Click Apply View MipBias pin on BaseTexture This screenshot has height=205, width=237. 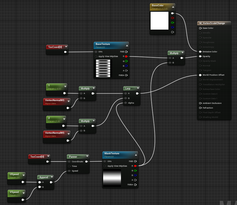[x=96, y=56]
